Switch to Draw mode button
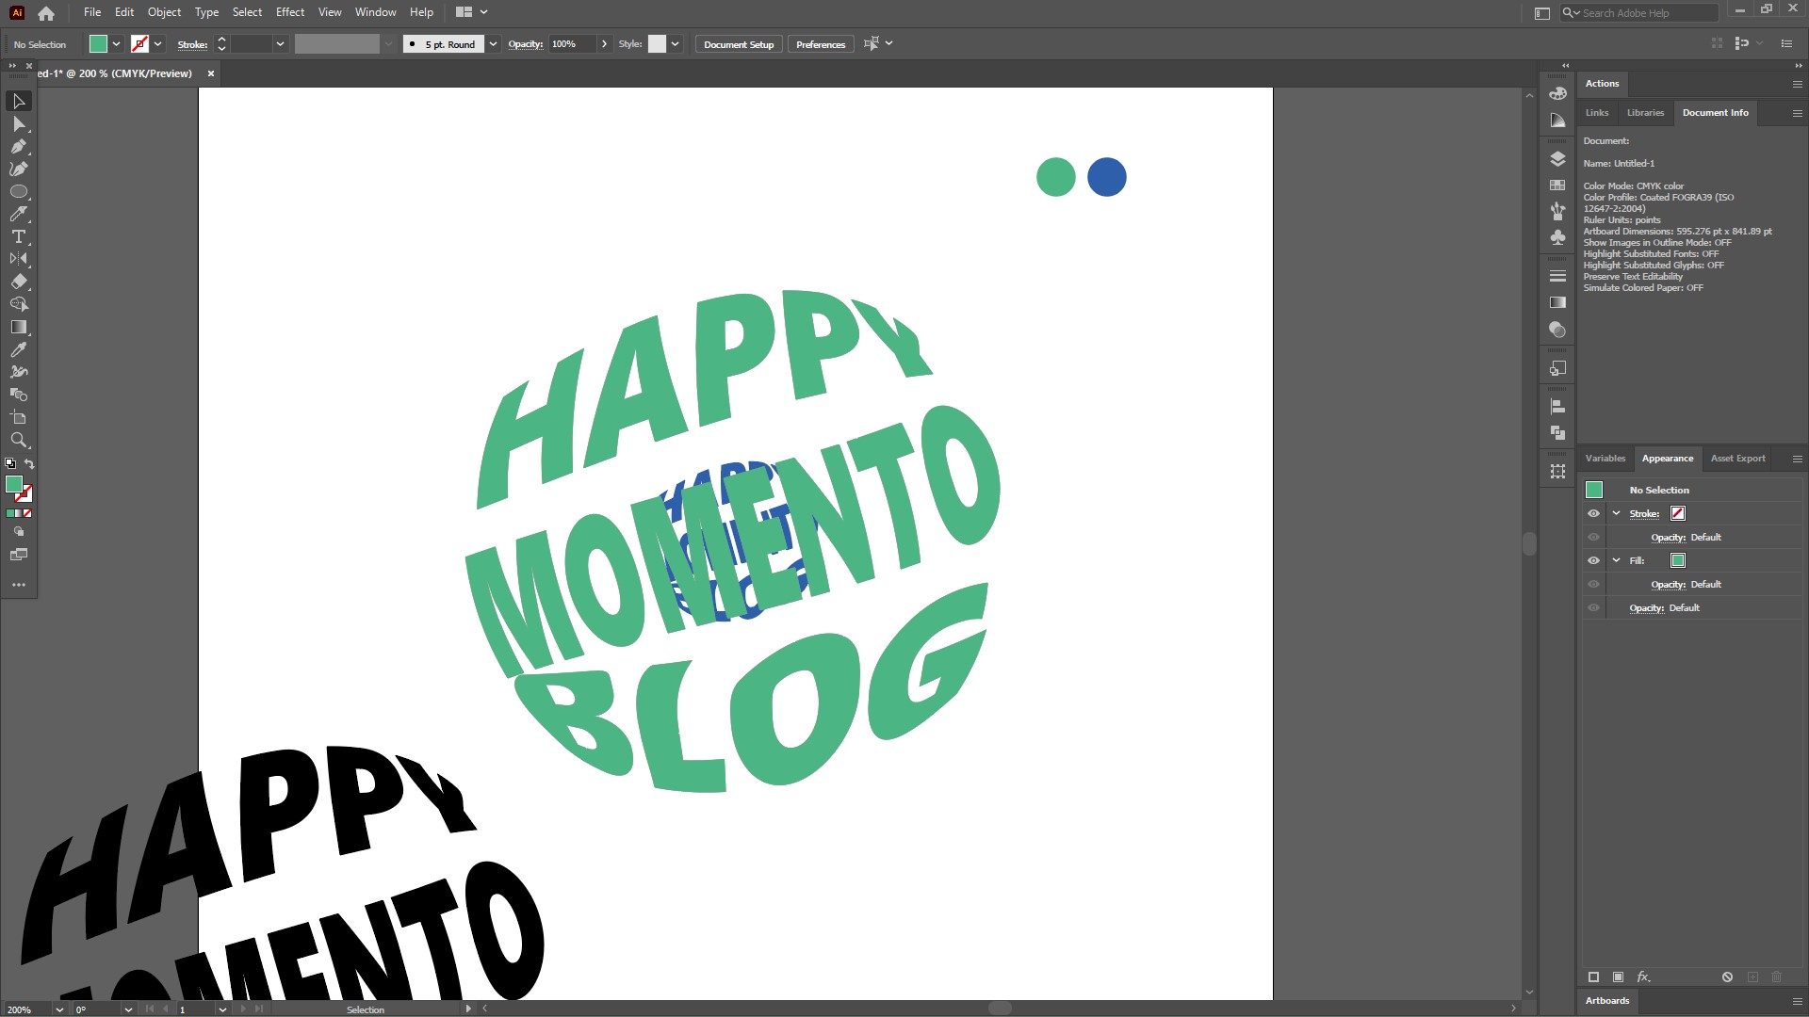This screenshot has width=1809, height=1017. click(19, 532)
